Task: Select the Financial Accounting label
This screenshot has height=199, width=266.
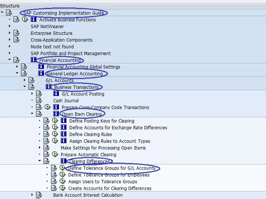Action: 60,60
